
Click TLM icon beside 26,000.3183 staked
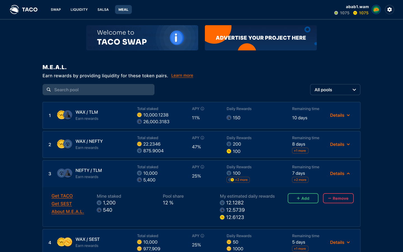[x=139, y=122]
